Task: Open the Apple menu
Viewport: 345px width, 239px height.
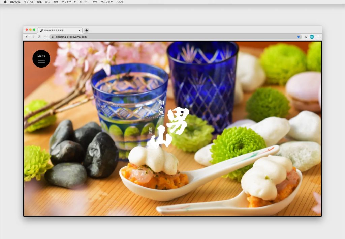Action: (5, 2)
